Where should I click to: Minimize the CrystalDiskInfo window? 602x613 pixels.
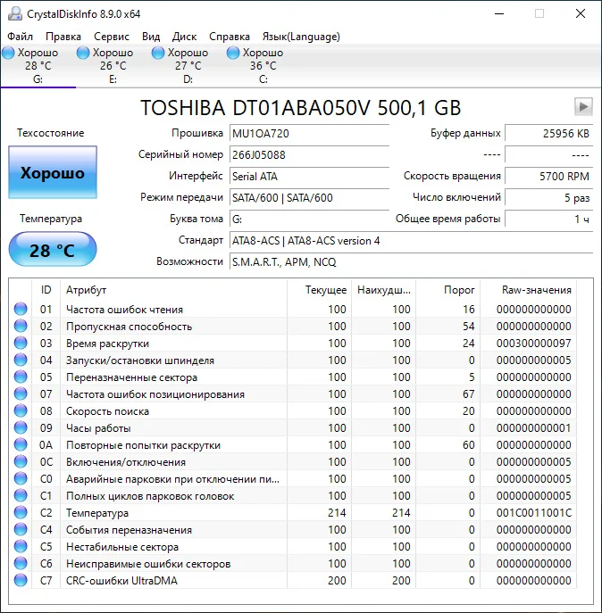(499, 13)
